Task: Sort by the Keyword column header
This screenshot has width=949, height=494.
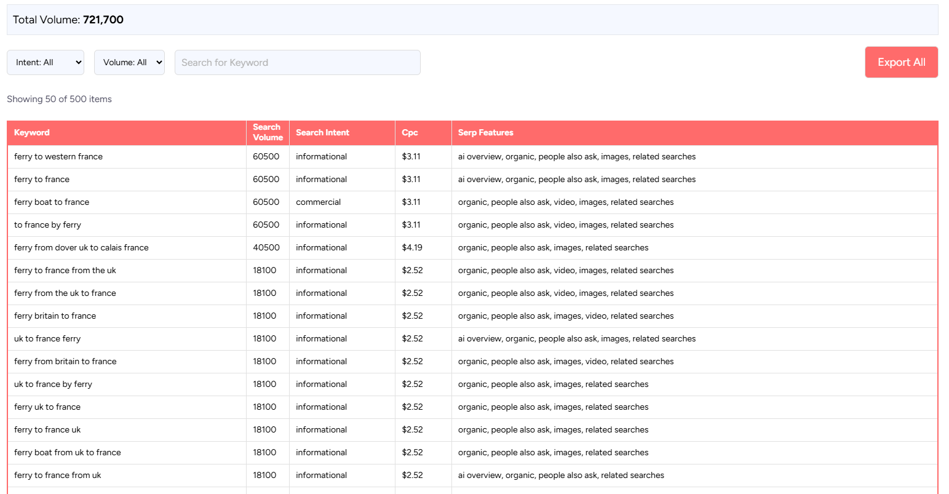Action: point(31,132)
